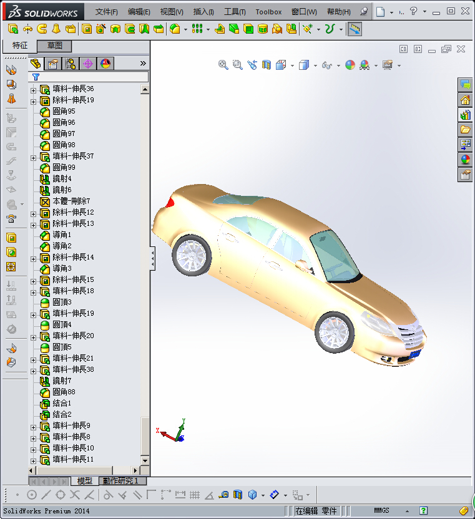Open View Orientation dropdown arrow
The width and height of the screenshot is (475, 519).
[292, 65]
